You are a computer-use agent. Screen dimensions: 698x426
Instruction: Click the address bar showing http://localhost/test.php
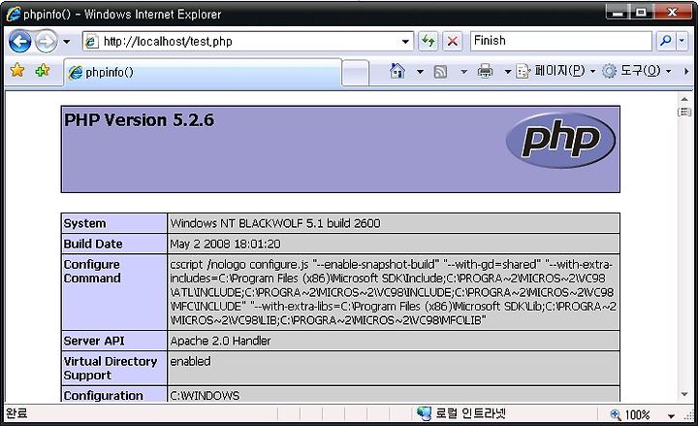[x=247, y=42]
